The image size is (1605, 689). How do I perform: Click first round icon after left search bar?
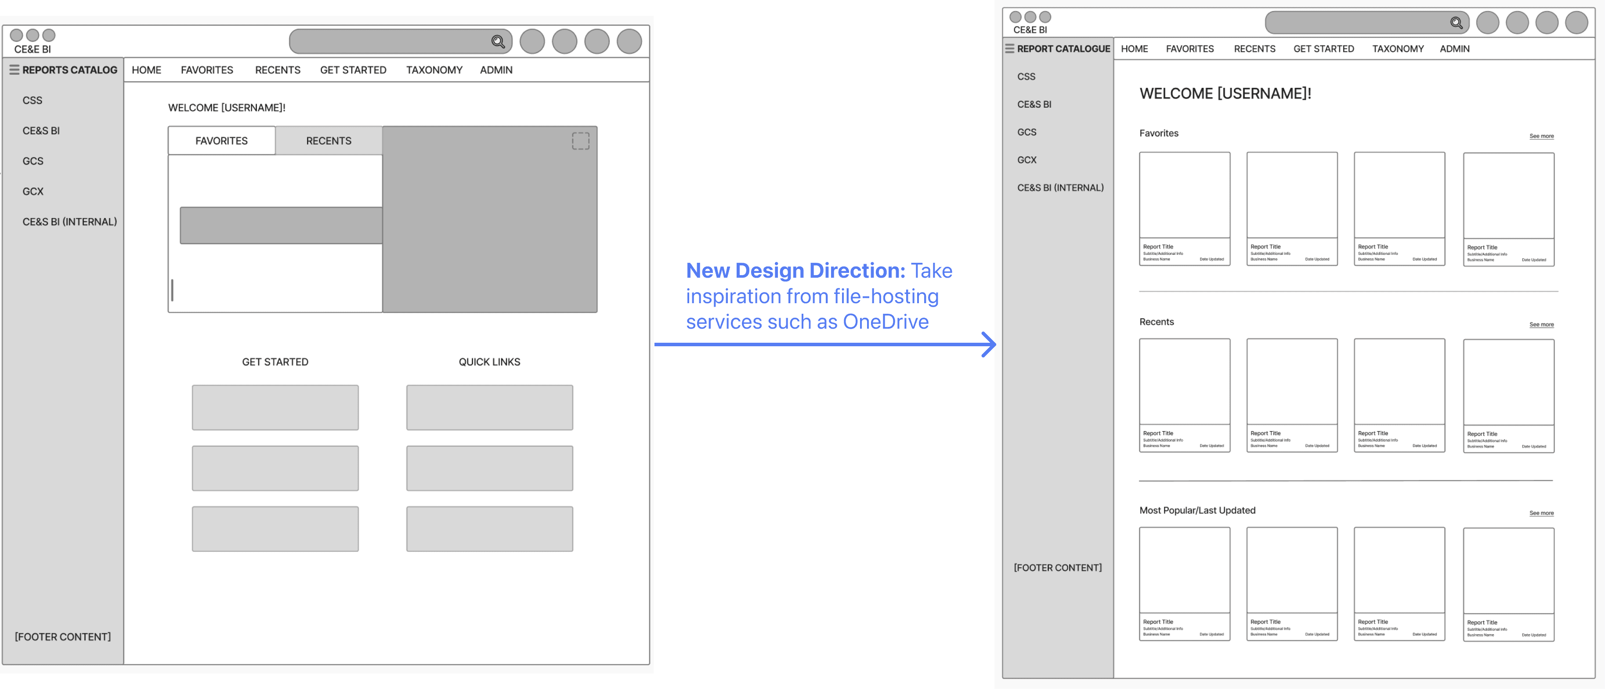532,42
